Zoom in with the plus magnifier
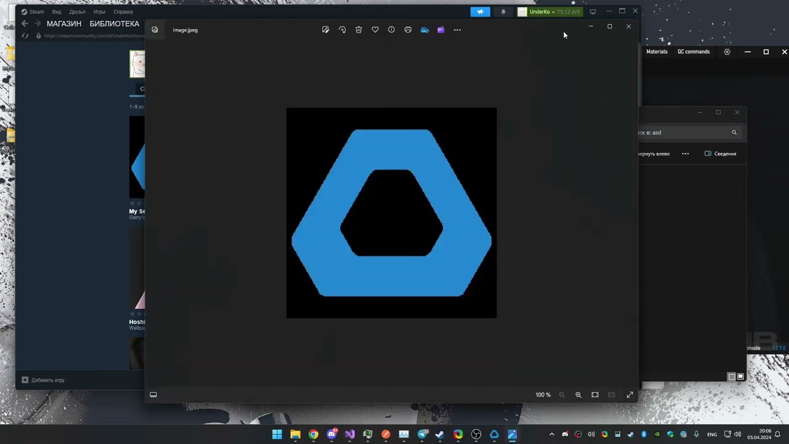This screenshot has width=789, height=444. point(578,395)
